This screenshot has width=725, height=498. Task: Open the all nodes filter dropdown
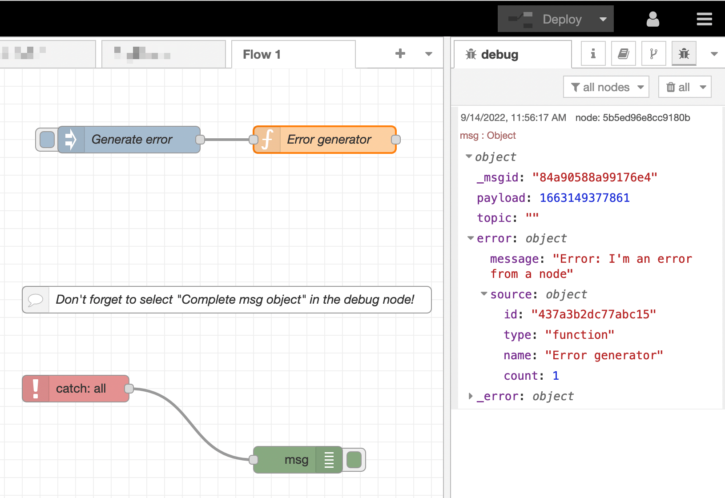pos(606,87)
